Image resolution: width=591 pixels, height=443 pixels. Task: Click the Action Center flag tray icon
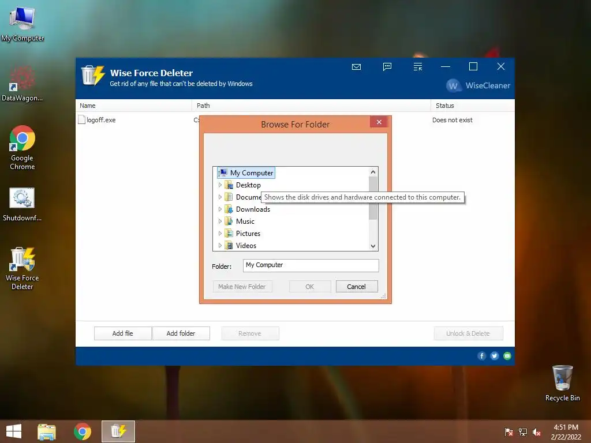click(x=509, y=432)
